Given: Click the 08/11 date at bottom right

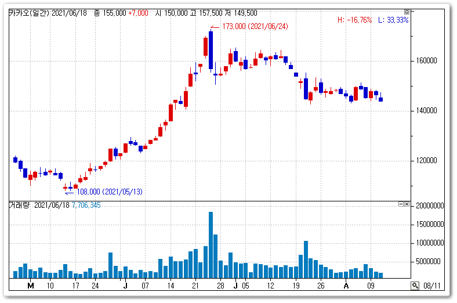Looking at the screenshot, I should (431, 286).
